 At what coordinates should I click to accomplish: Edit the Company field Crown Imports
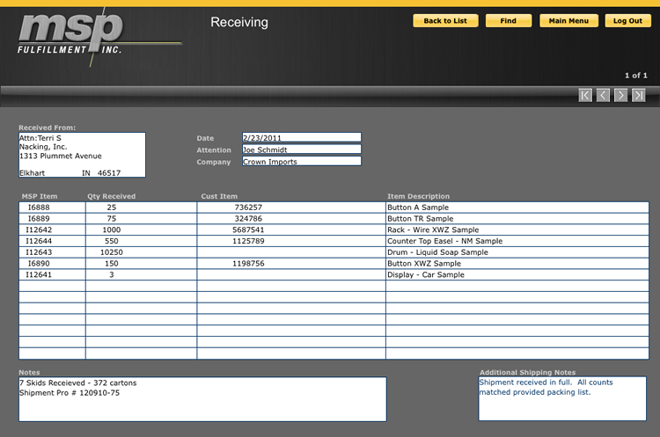[301, 162]
